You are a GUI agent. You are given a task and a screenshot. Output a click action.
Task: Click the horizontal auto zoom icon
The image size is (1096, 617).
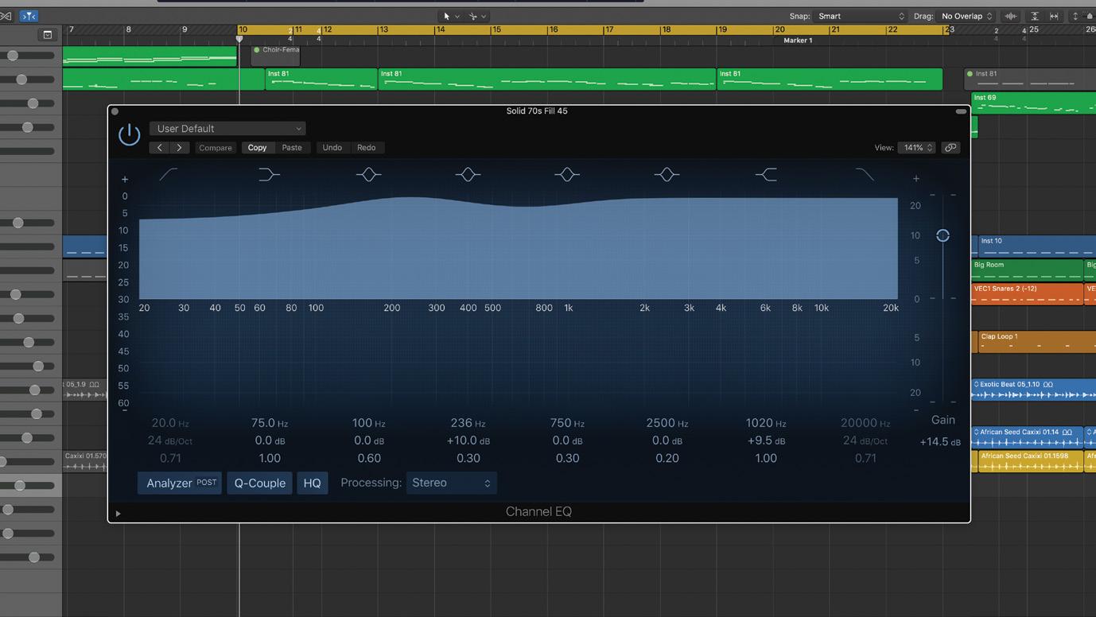click(1054, 16)
